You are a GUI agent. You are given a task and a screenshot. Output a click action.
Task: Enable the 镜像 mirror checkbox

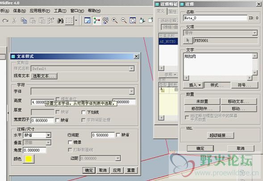(x=70, y=142)
